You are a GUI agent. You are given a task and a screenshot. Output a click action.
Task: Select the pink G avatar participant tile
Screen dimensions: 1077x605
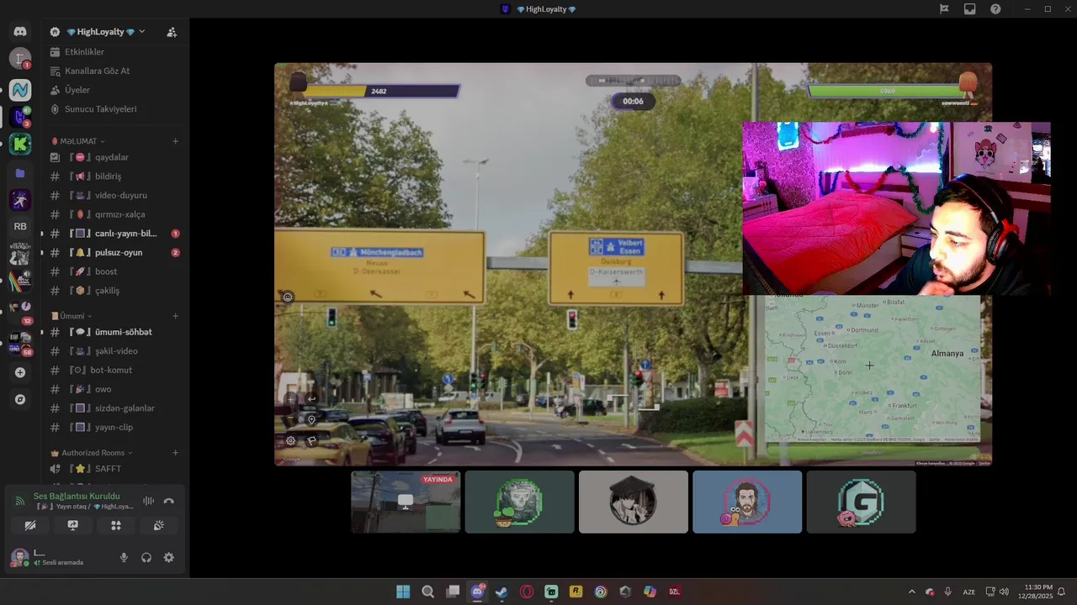coord(861,502)
